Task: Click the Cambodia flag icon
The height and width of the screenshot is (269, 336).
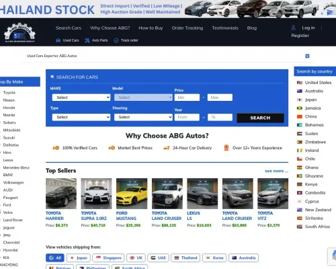Action: (300, 193)
